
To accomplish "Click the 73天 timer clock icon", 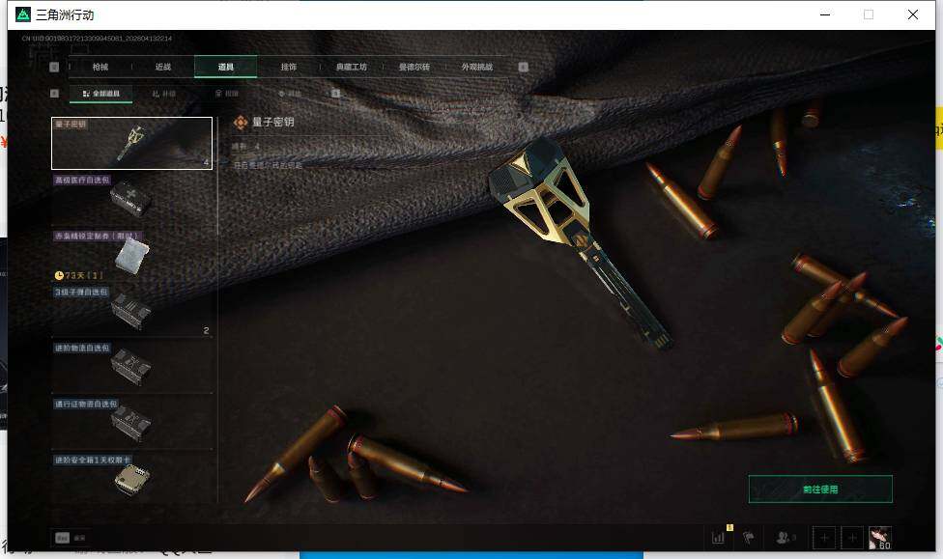I will pos(59,275).
